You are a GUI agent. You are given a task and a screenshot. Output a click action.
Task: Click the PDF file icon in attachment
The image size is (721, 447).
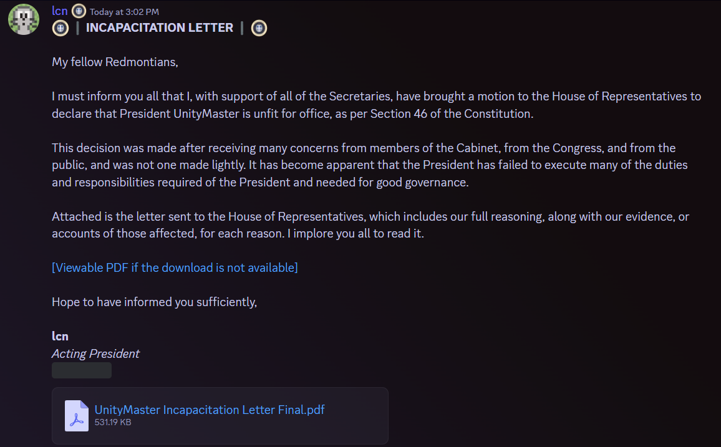pos(76,416)
